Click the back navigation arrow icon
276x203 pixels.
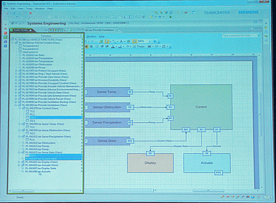pos(13,23)
